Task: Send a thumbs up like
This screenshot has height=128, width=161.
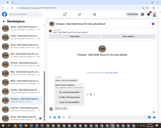Action: pos(154,117)
